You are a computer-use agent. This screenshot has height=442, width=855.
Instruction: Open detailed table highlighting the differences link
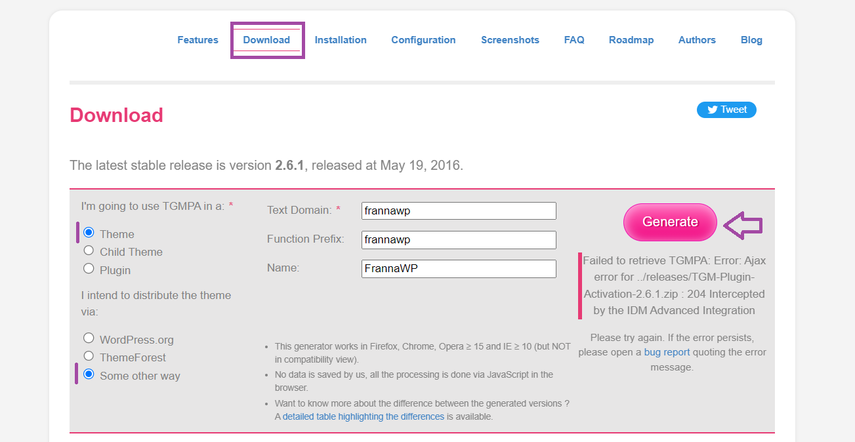(x=364, y=416)
